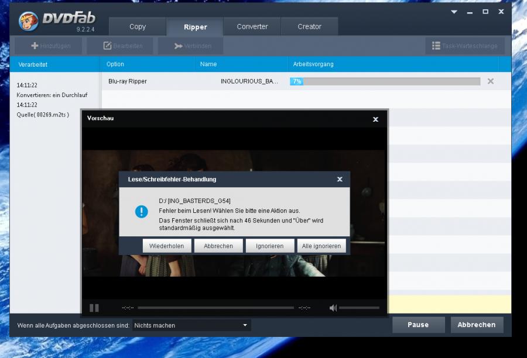527x358 pixels.
Task: Click the Hinzufügen add button
Action: [x=49, y=46]
